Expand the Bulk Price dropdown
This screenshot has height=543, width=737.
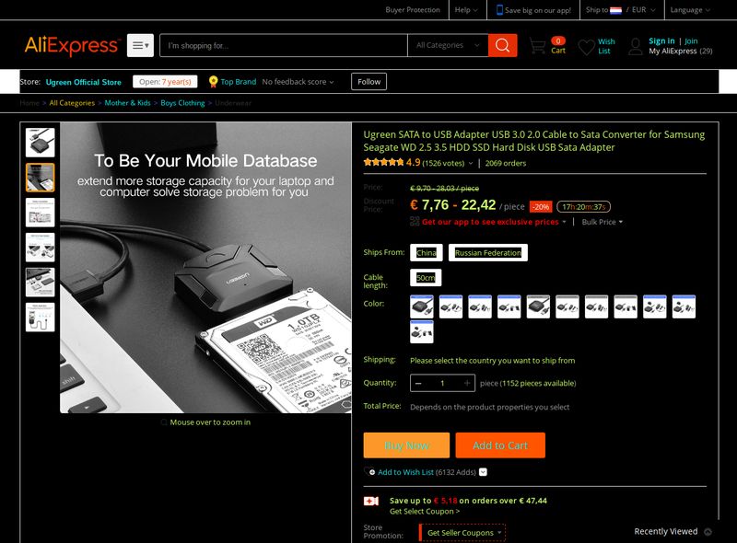coord(602,222)
